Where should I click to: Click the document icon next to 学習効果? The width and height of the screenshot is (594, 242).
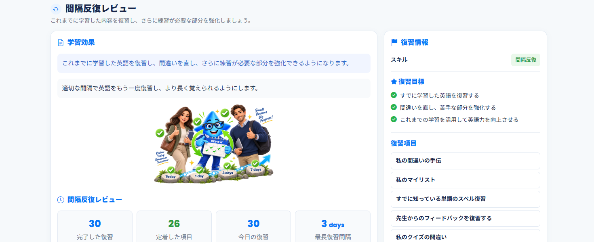pos(61,42)
